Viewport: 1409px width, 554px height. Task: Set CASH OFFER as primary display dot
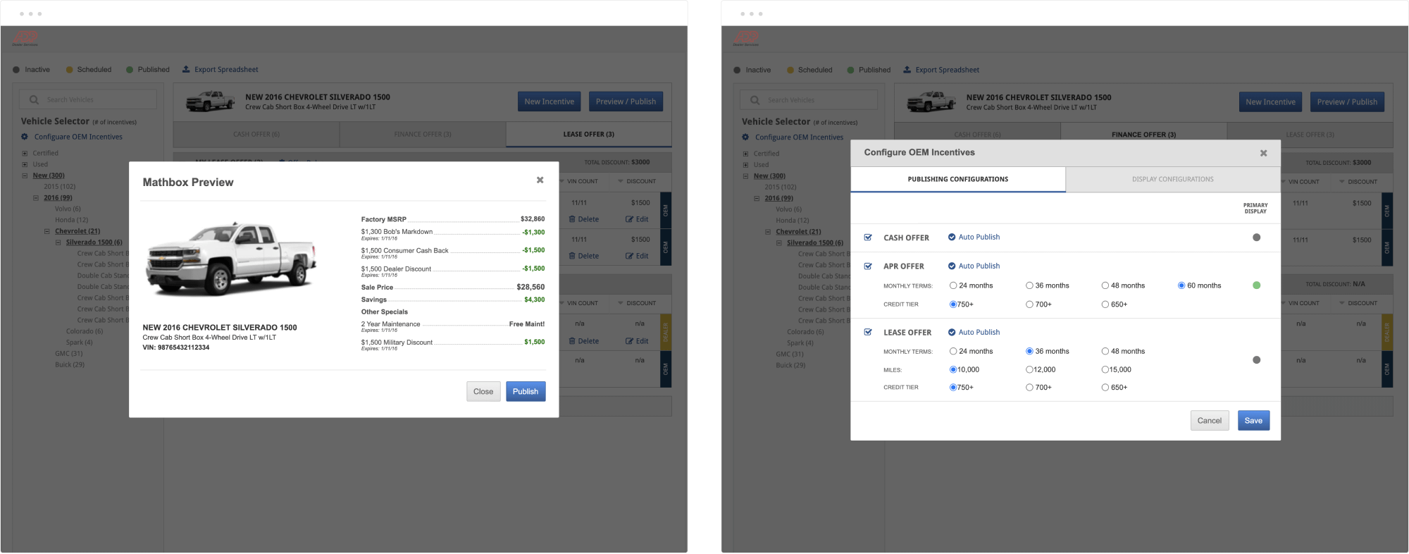1256,238
